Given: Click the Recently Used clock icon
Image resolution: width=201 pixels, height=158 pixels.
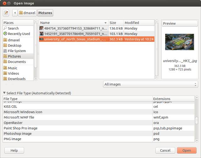Looking at the screenshot, I should click(x=5, y=34).
